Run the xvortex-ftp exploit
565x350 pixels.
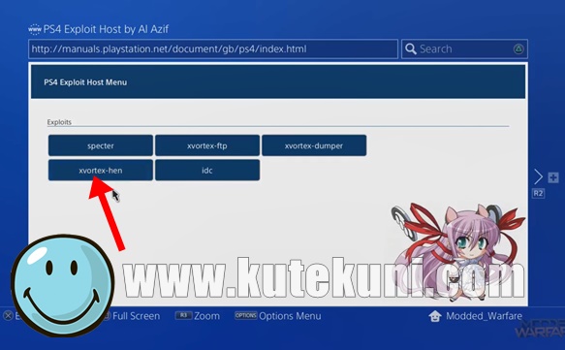(x=207, y=145)
